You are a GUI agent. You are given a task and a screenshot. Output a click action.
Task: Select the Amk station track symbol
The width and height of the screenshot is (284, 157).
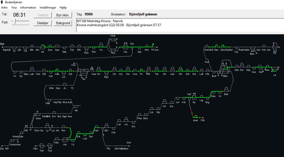[195, 116]
